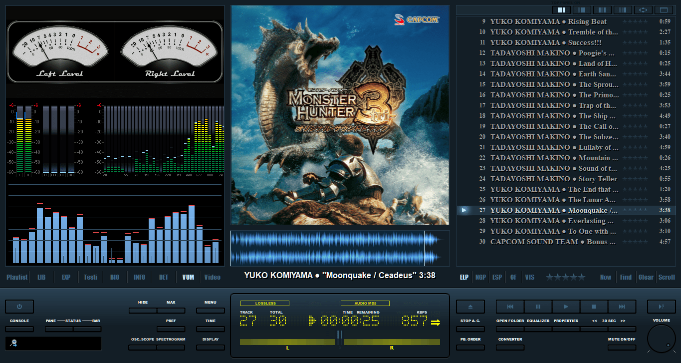This screenshot has height=363, width=681.
Task: Toggle the SPECTROGRAM visualization button
Action: pyautogui.click(x=171, y=348)
